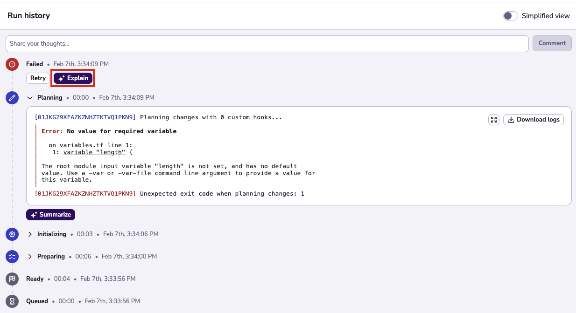Image resolution: width=576 pixels, height=313 pixels.
Task: Collapse the Planning stage section
Action: coord(30,98)
